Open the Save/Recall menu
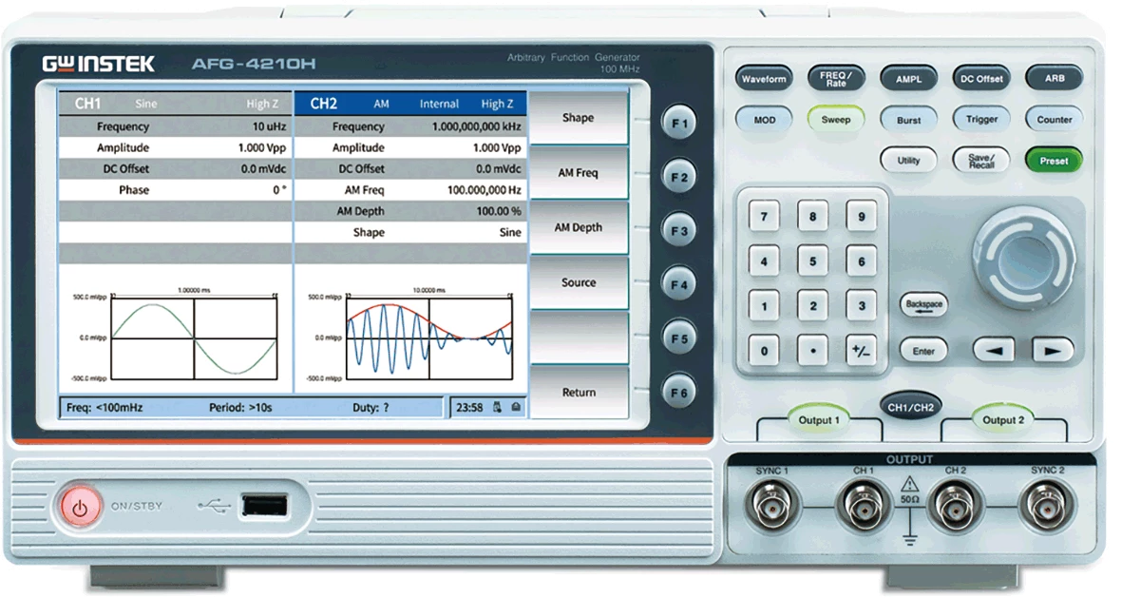The width and height of the screenshot is (1122, 598). tap(980, 161)
